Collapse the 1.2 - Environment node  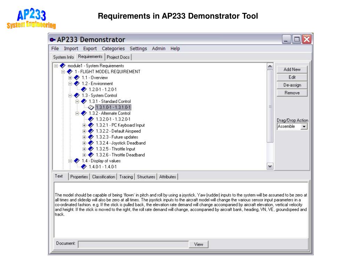(x=70, y=84)
